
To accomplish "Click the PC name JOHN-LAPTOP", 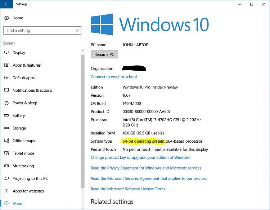I will pos(135,45).
